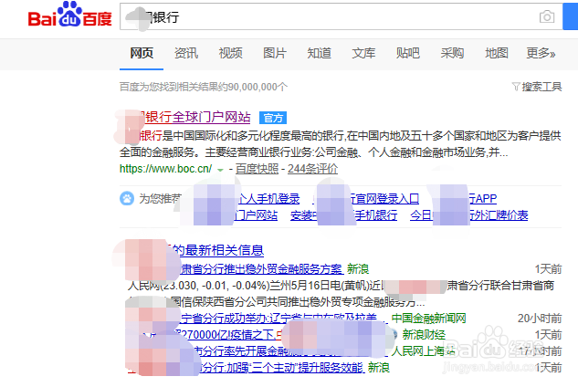Screen dimensions: 578x387
Task: Select the 网页 tab
Action: click(x=142, y=53)
